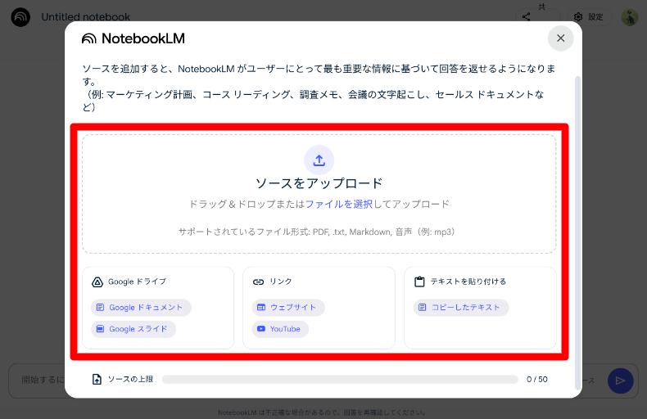Add a Google スライド source

pos(133,329)
